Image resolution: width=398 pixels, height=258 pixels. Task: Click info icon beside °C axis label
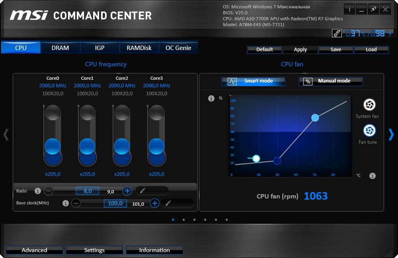click(373, 176)
